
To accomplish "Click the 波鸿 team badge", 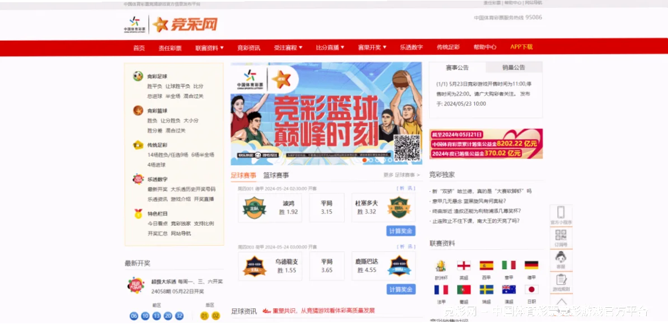I will (x=255, y=208).
